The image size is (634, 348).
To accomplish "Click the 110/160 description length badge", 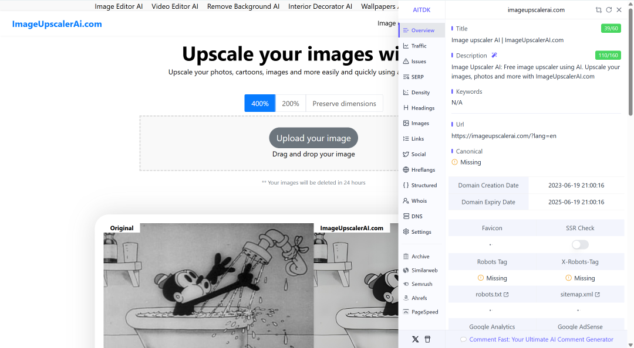I will pos(608,55).
